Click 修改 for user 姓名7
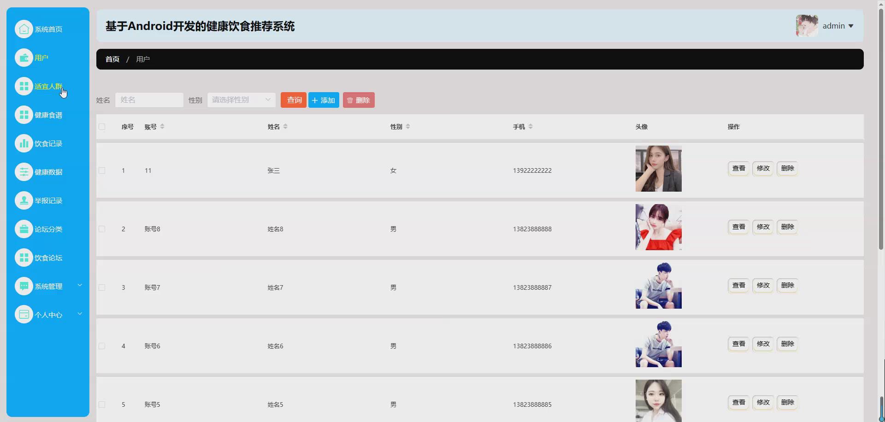Screen dimensions: 885x422 (x=763, y=286)
